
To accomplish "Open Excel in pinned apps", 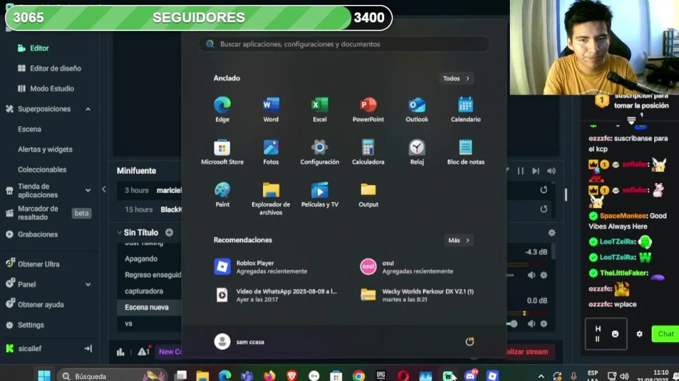I will click(x=319, y=110).
